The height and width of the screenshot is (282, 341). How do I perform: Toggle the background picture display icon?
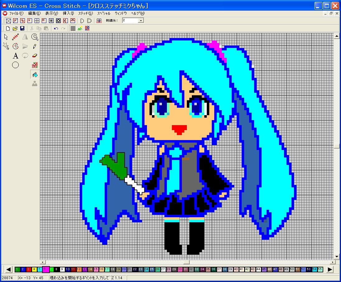[x=80, y=29]
